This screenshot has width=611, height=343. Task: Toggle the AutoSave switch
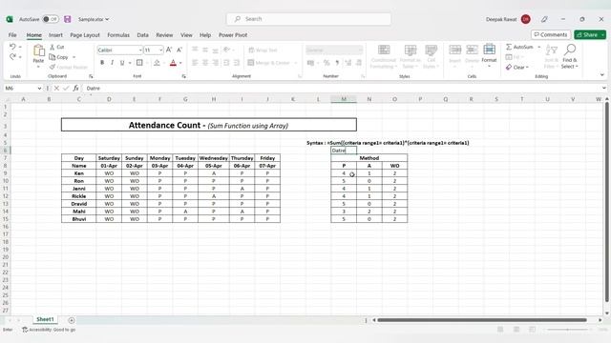tap(51, 19)
